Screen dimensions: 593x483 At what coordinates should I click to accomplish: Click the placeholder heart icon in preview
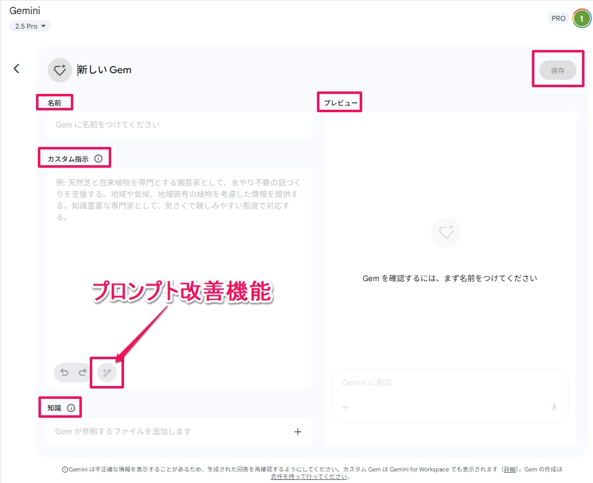pyautogui.click(x=446, y=232)
